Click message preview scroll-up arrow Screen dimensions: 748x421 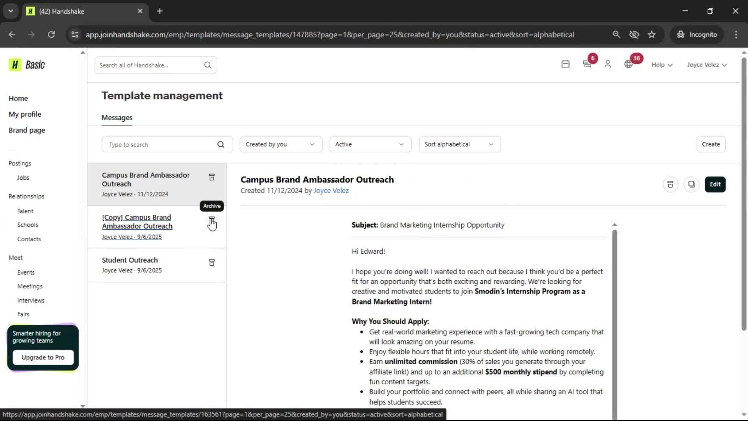(x=614, y=225)
